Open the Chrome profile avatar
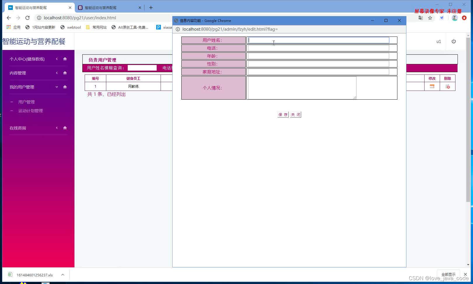Image resolution: width=473 pixels, height=284 pixels. (455, 18)
